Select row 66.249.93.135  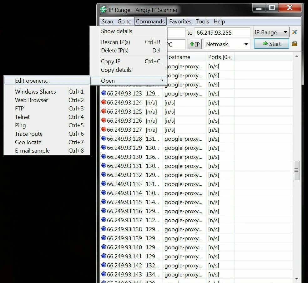pos(196,202)
